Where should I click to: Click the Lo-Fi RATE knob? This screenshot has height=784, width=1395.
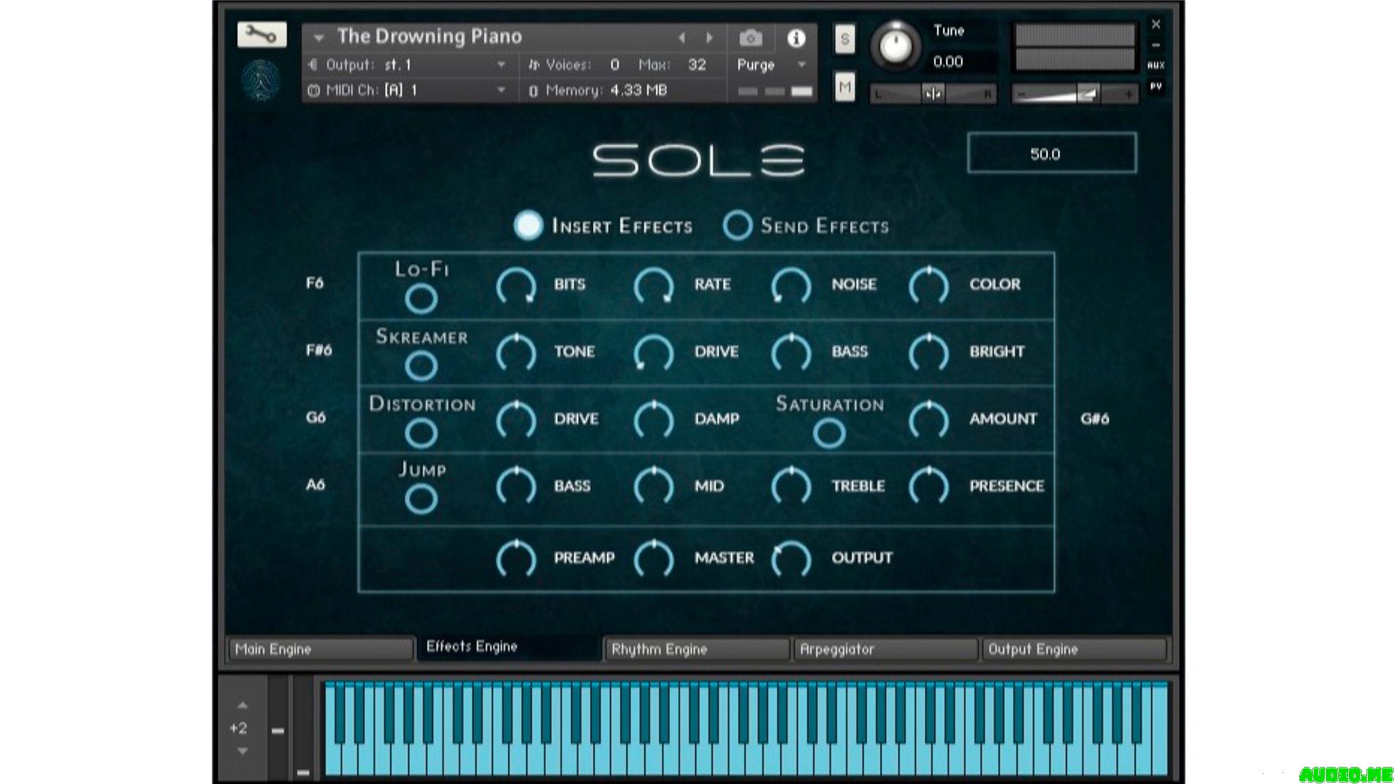click(x=653, y=285)
